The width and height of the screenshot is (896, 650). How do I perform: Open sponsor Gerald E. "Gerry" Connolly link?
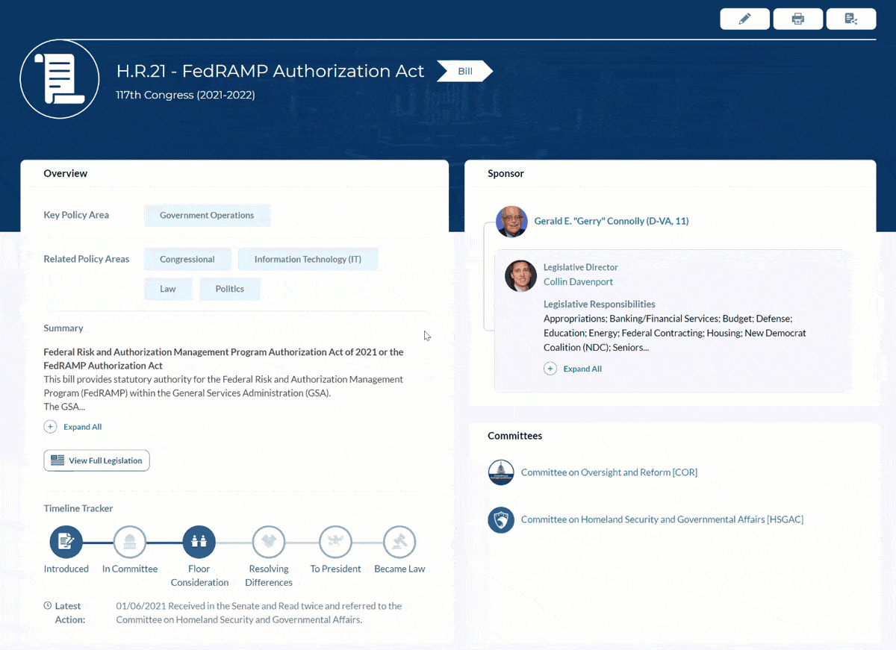point(612,221)
